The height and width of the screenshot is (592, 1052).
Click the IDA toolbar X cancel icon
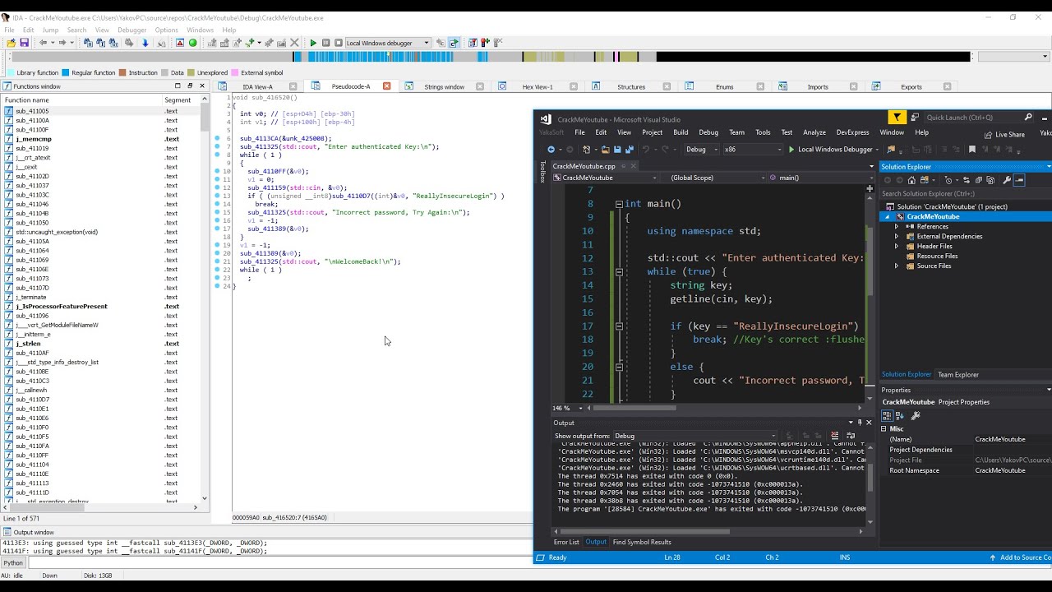(293, 43)
